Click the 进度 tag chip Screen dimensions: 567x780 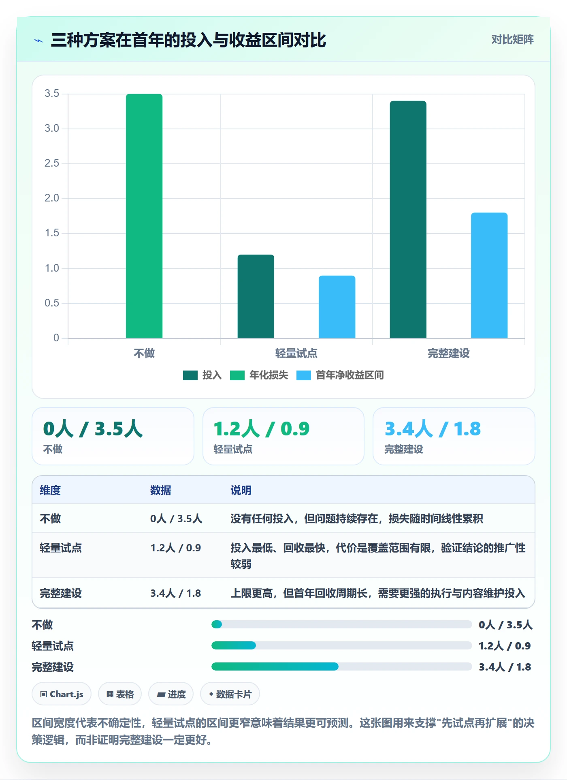coord(171,694)
